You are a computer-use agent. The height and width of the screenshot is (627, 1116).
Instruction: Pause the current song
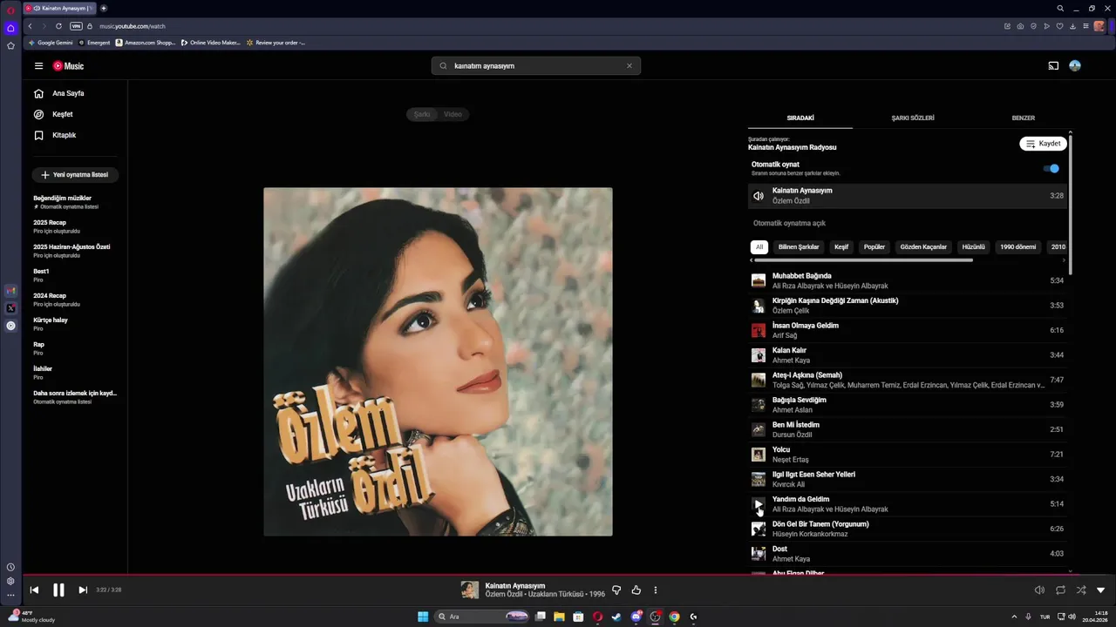[58, 590]
